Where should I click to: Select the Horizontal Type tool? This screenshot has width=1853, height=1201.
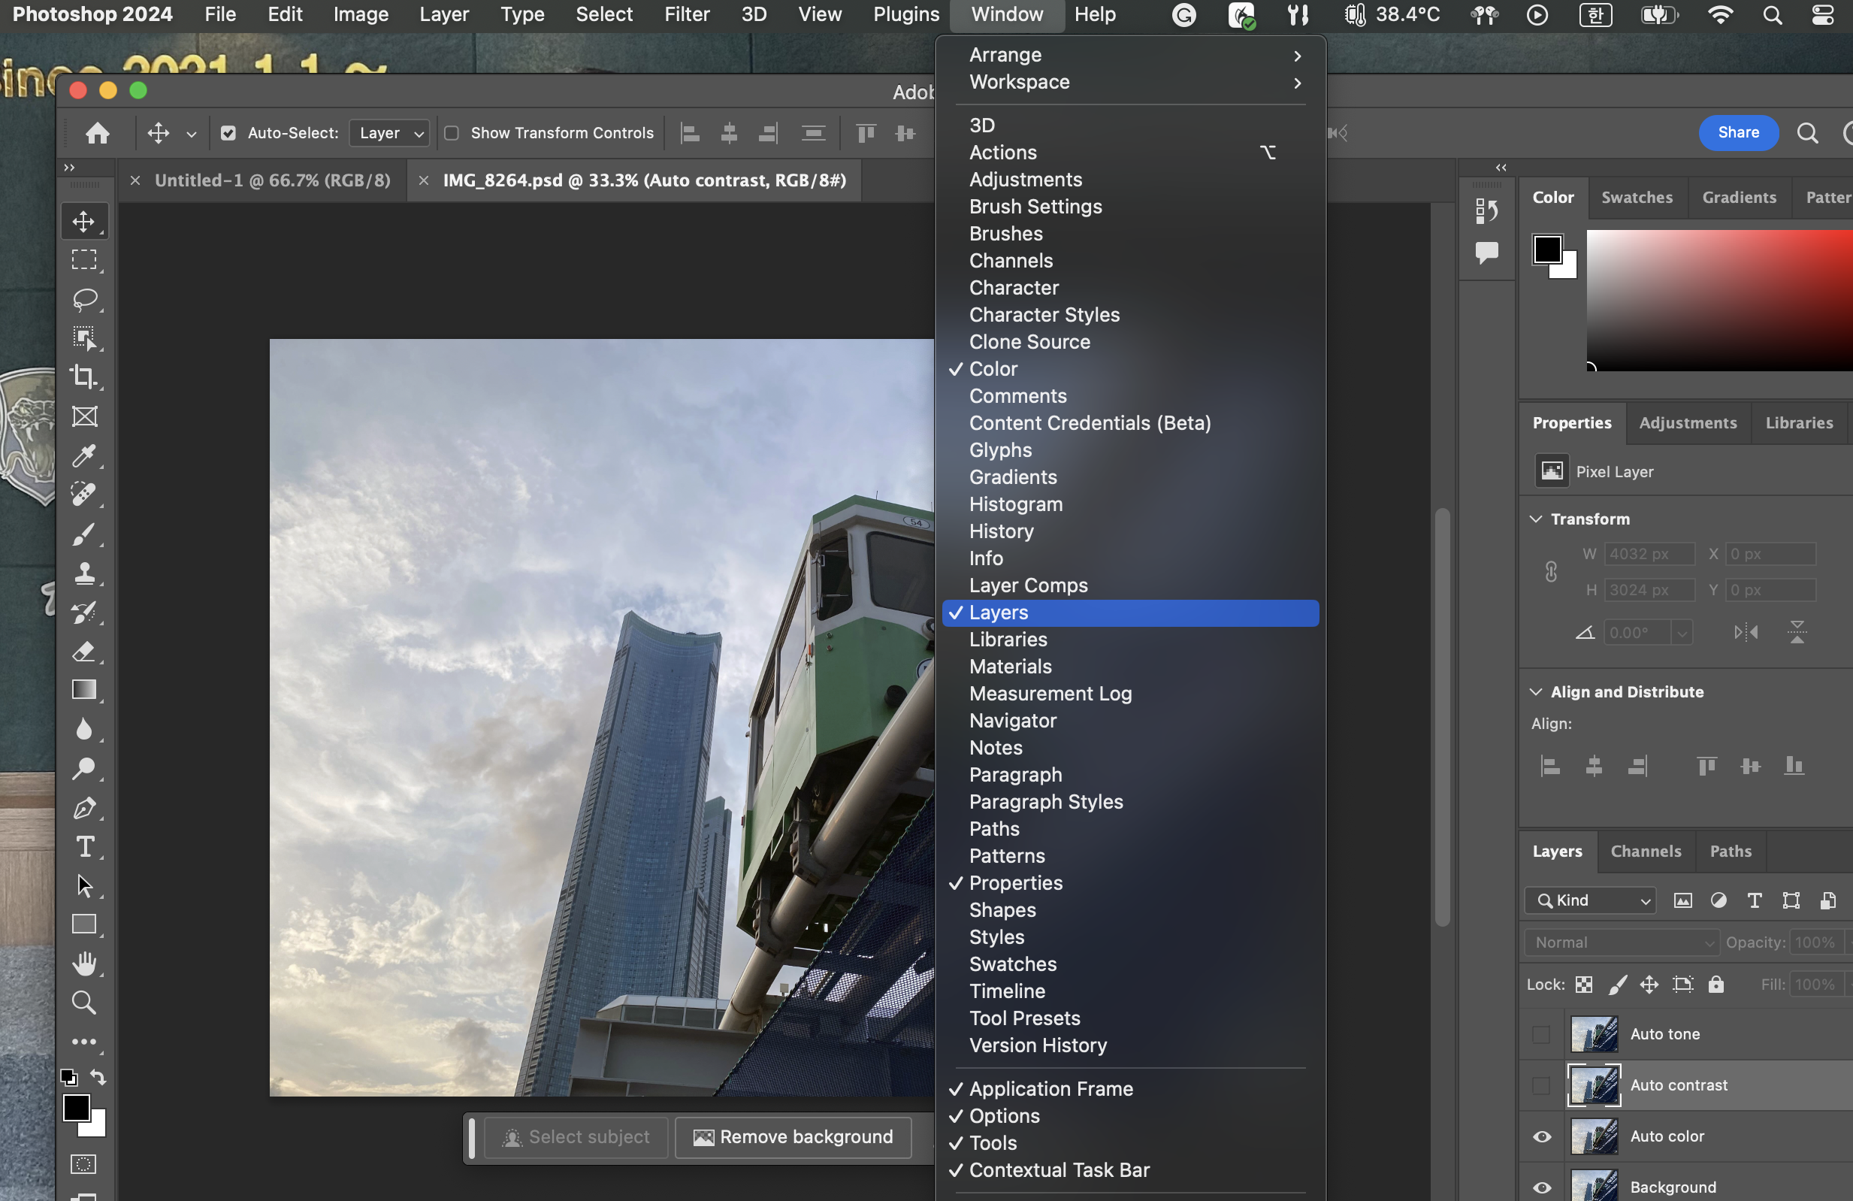click(x=84, y=846)
